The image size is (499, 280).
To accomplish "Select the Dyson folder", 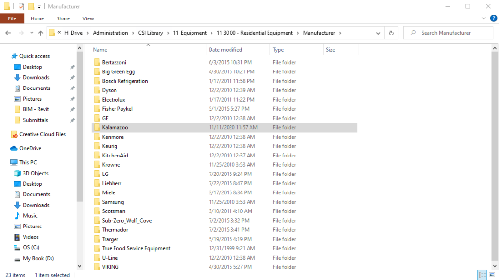I will (109, 90).
